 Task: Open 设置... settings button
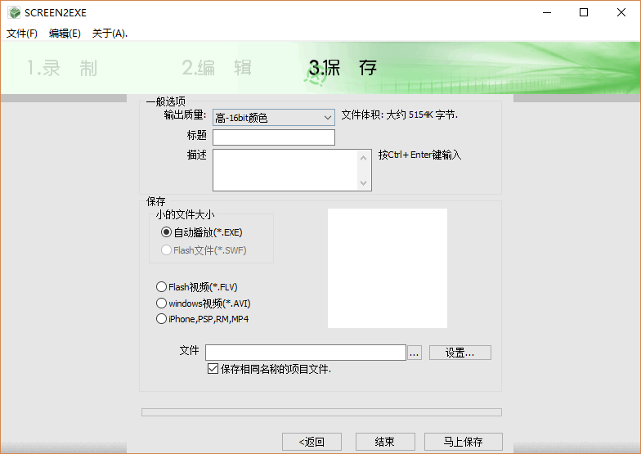tap(459, 353)
